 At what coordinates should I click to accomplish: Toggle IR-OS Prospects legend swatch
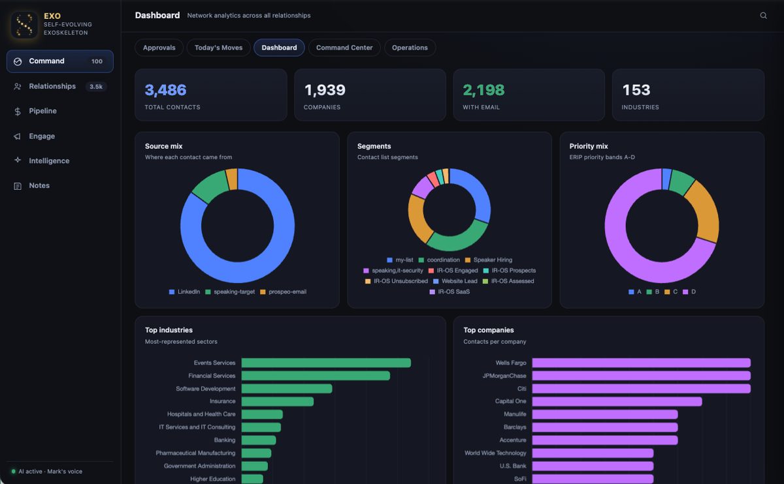[x=485, y=271]
